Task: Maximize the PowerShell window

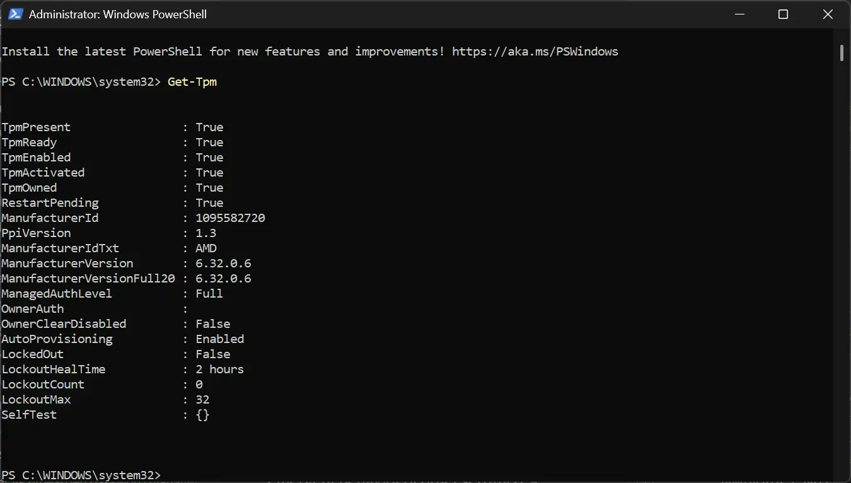Action: click(783, 14)
